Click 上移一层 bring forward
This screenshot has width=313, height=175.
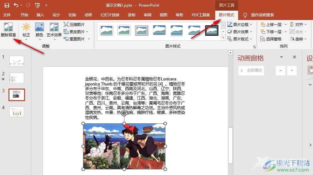tap(271, 24)
